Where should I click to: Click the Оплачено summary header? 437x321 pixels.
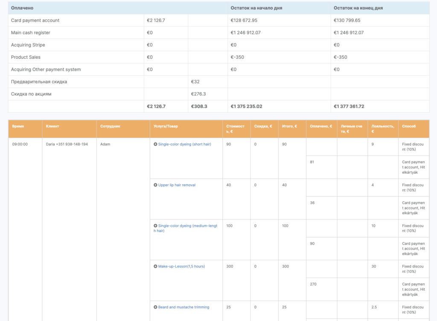22,8
